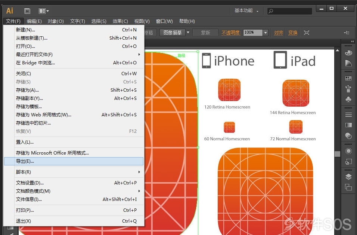Choose 存储选中的切片... entry
The height and width of the screenshot is (235, 357).
[x=74, y=123]
